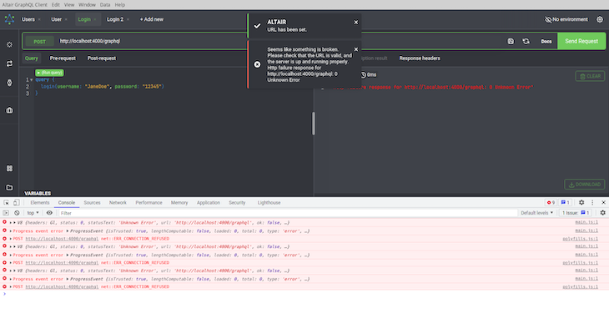This screenshot has height=319, width=609.
Task: Open the Edit menu
Action: (x=56, y=5)
